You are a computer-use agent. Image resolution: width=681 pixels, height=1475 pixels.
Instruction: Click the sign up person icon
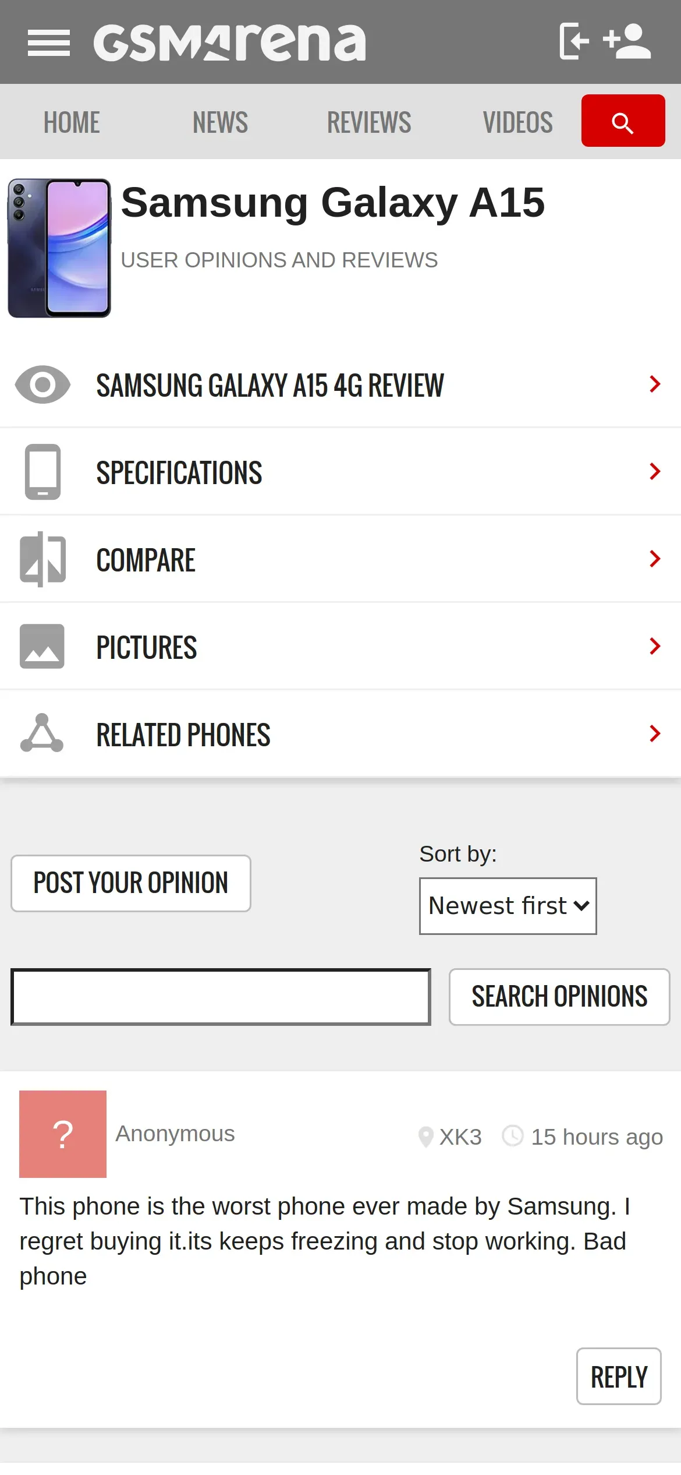(x=627, y=41)
